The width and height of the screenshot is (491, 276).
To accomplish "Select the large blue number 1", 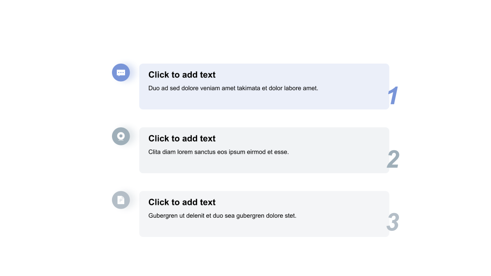I will (x=393, y=95).
